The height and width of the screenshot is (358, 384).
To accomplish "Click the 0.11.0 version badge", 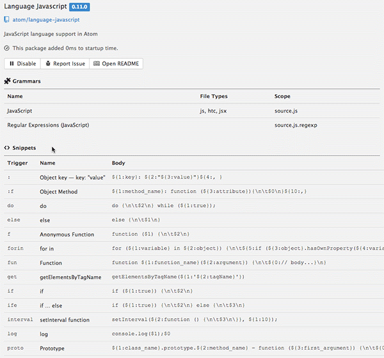I will point(79,6).
